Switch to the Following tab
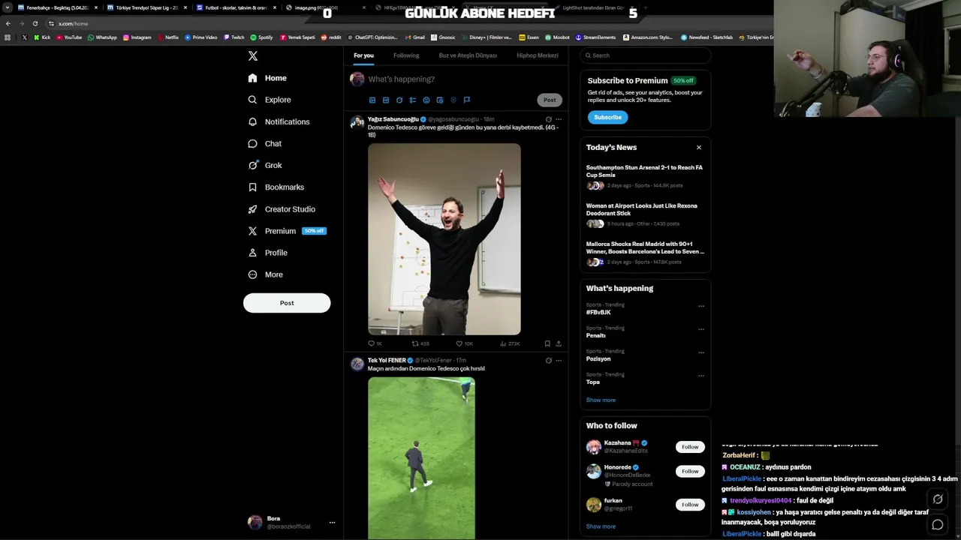This screenshot has width=961, height=540. [x=406, y=55]
